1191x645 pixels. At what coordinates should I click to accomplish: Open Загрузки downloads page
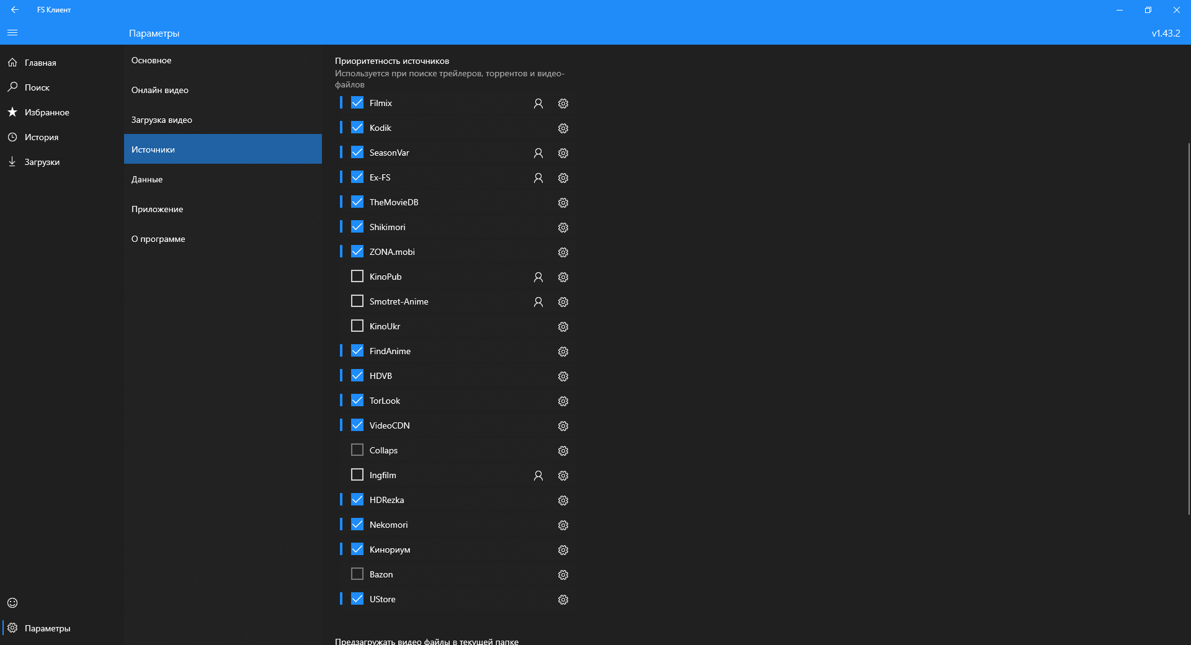[62, 162]
